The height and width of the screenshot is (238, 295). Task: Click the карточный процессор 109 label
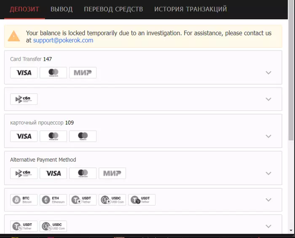pyautogui.click(x=42, y=123)
